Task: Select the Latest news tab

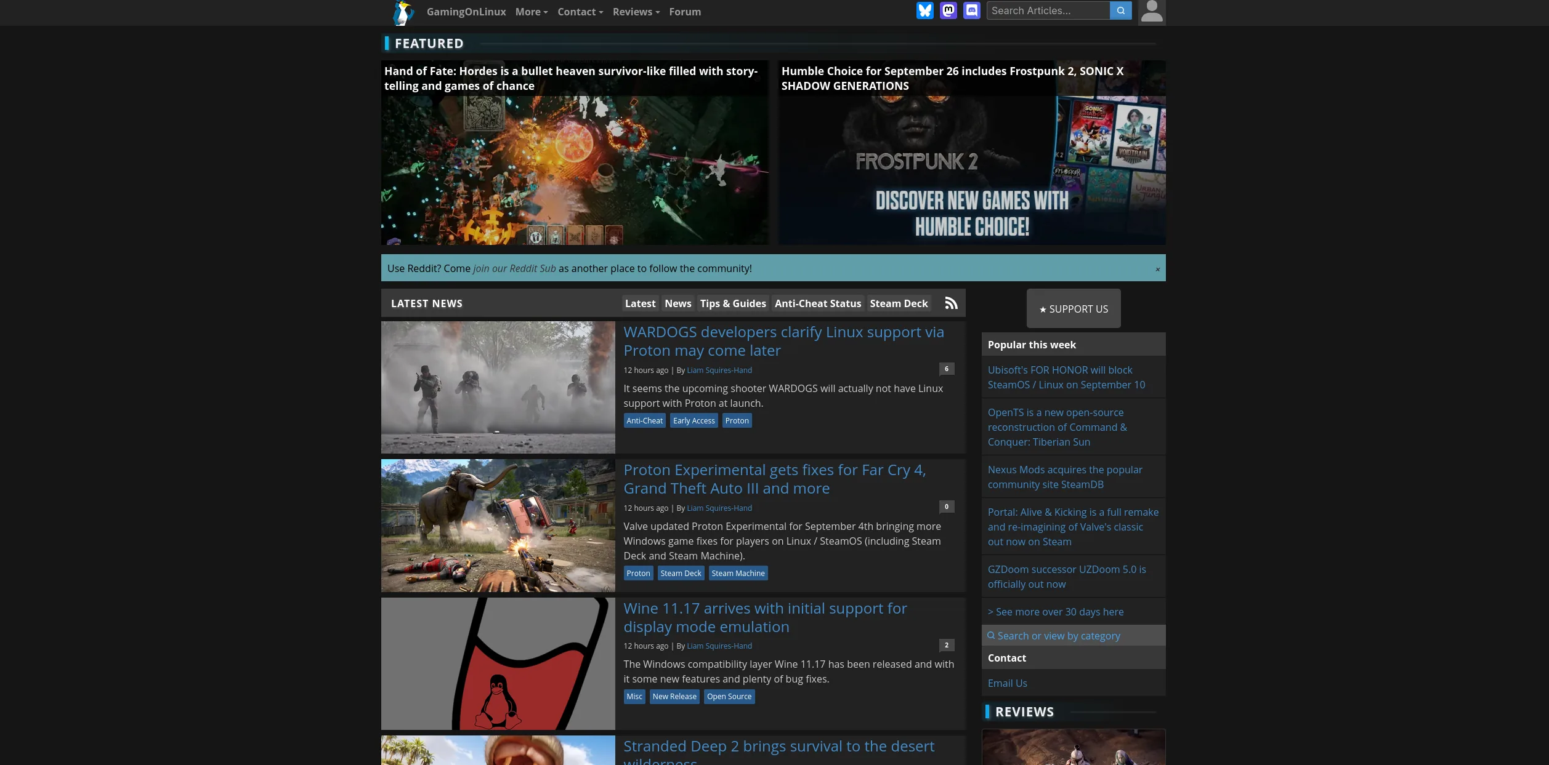Action: tap(639, 303)
